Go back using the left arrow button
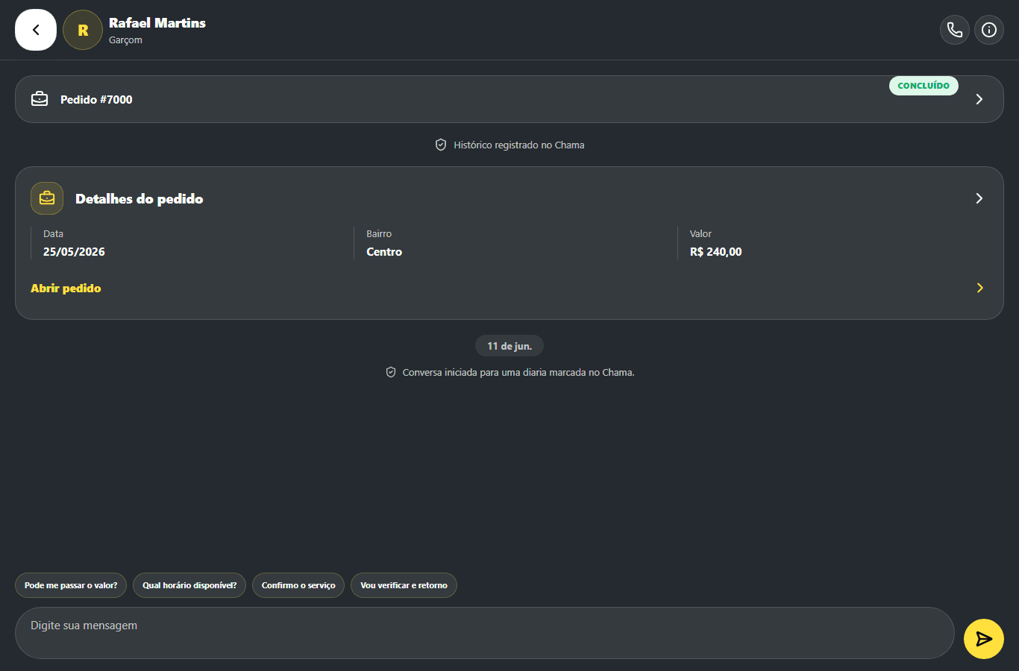 pyautogui.click(x=36, y=30)
